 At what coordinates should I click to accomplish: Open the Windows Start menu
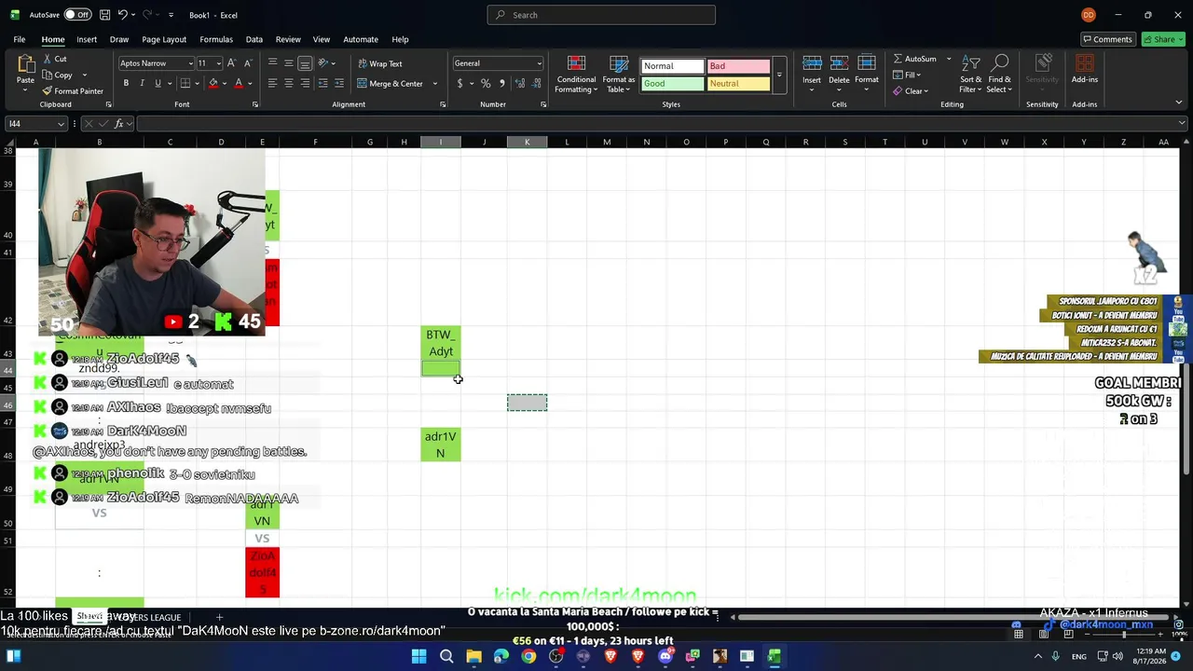pyautogui.click(x=419, y=656)
